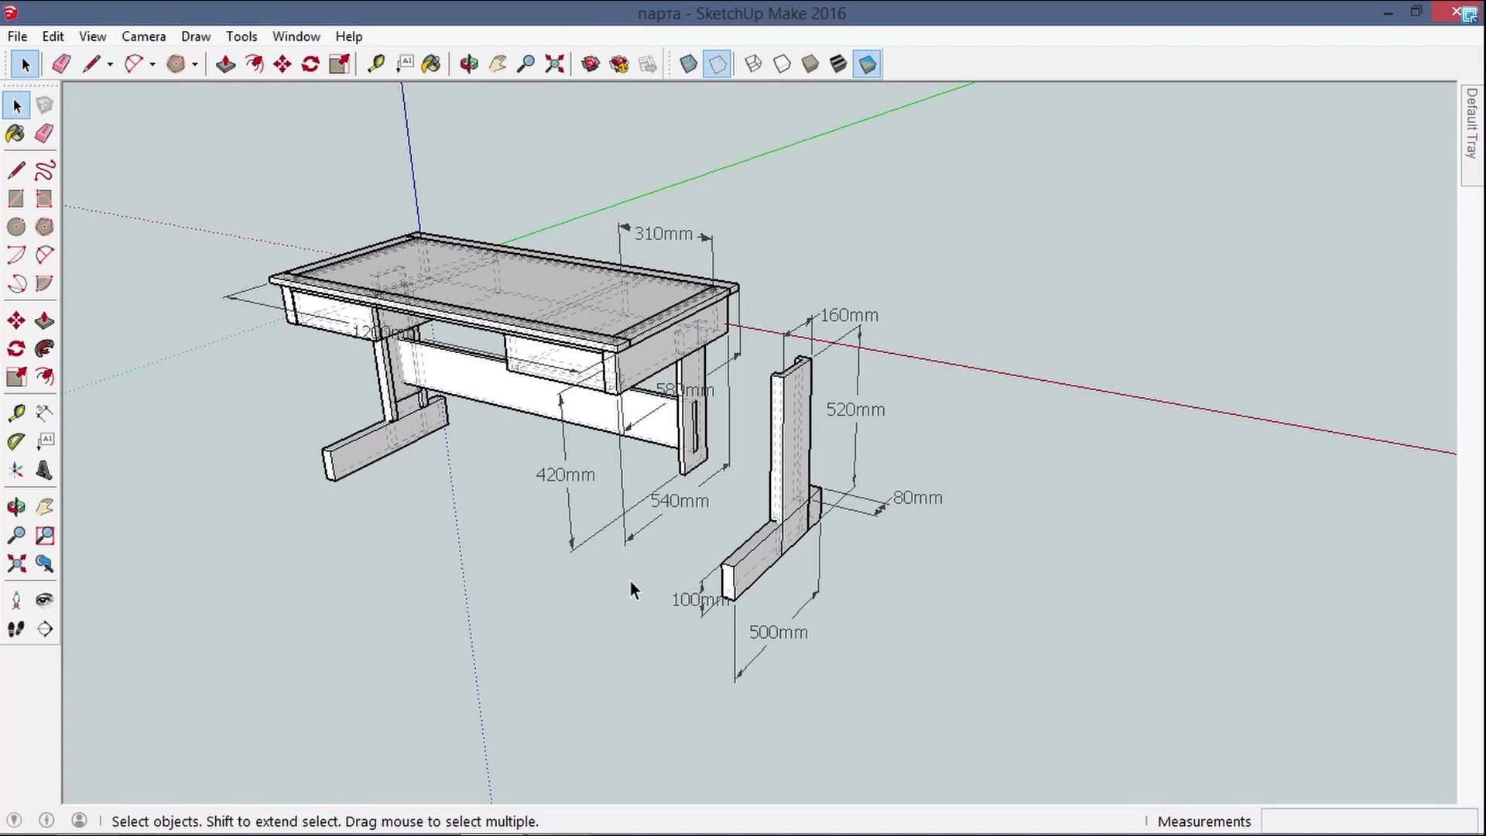1486x836 pixels.
Task: Select the 500mm dimension label
Action: point(779,632)
